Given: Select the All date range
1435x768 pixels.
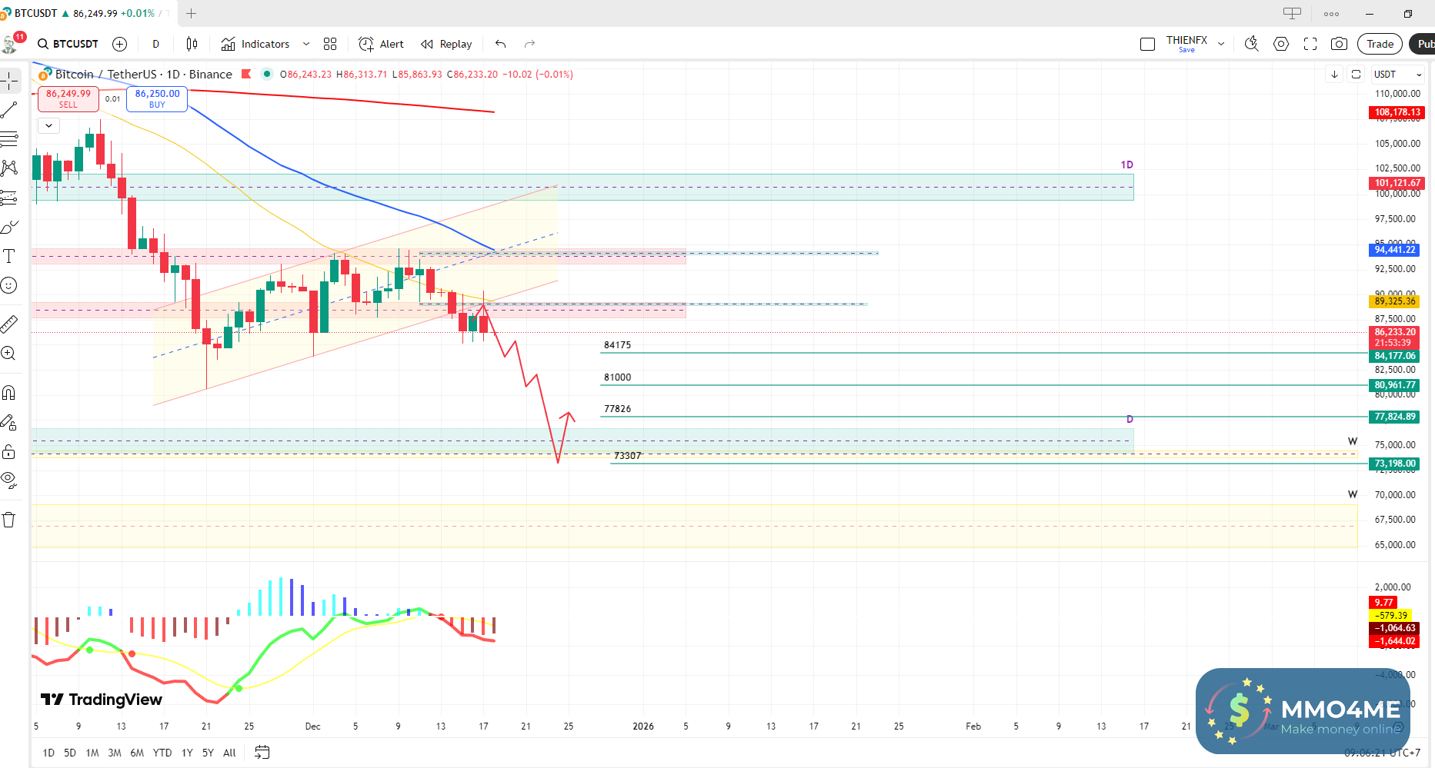Looking at the screenshot, I should click(x=229, y=753).
